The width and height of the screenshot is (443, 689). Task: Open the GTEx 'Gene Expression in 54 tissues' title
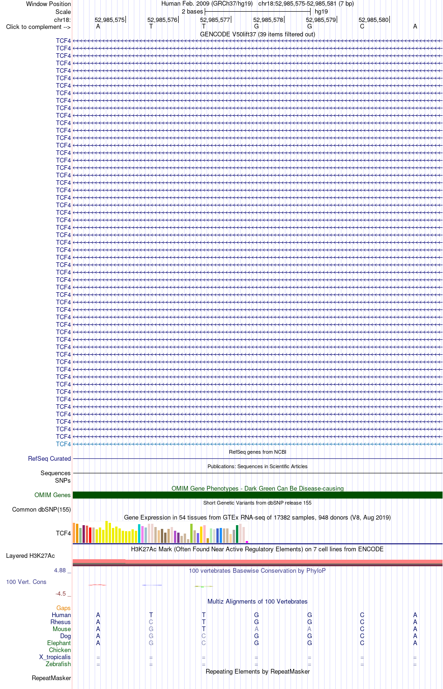pos(257,517)
